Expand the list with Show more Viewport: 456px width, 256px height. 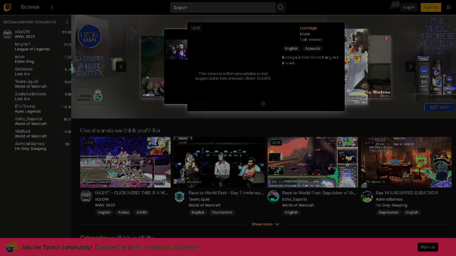pos(265,224)
